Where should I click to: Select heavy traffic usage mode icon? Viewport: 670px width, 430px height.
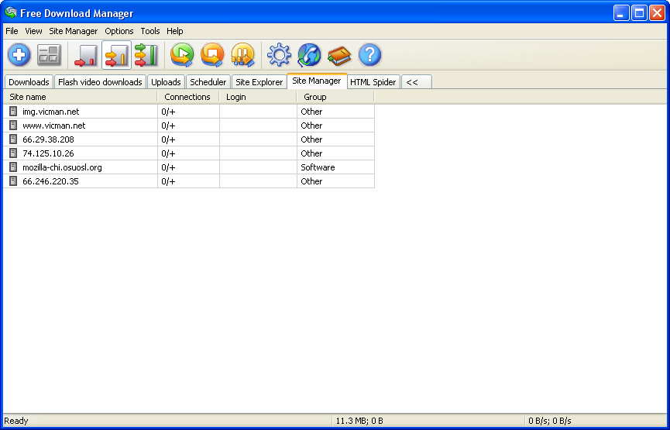coord(146,55)
